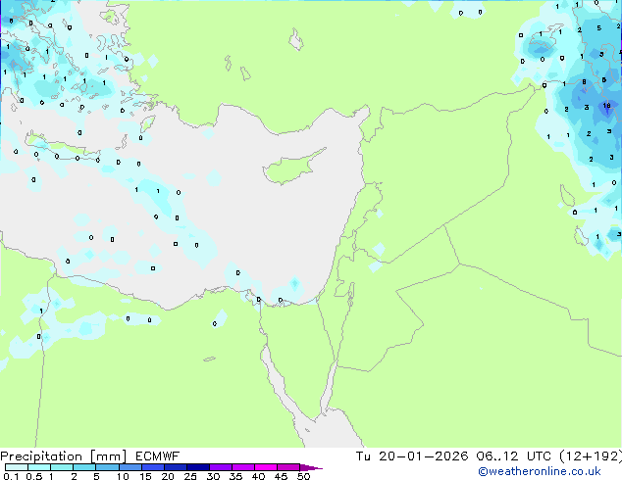
Task: Click the '45' legend scale label
Action: point(281,476)
